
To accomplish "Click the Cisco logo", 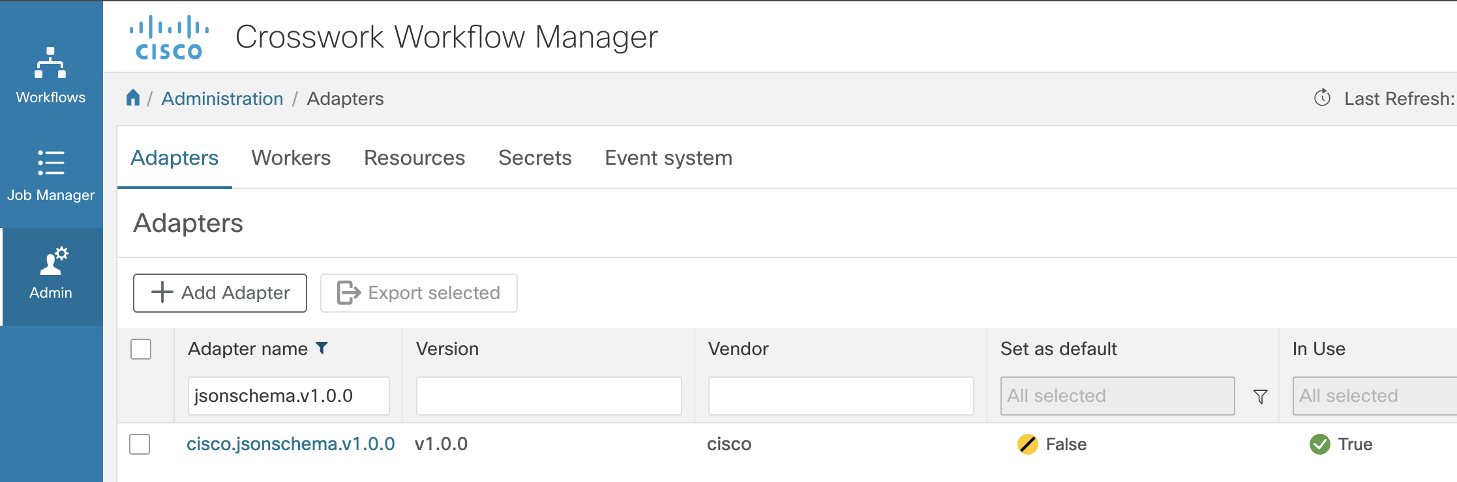I will tap(169, 37).
